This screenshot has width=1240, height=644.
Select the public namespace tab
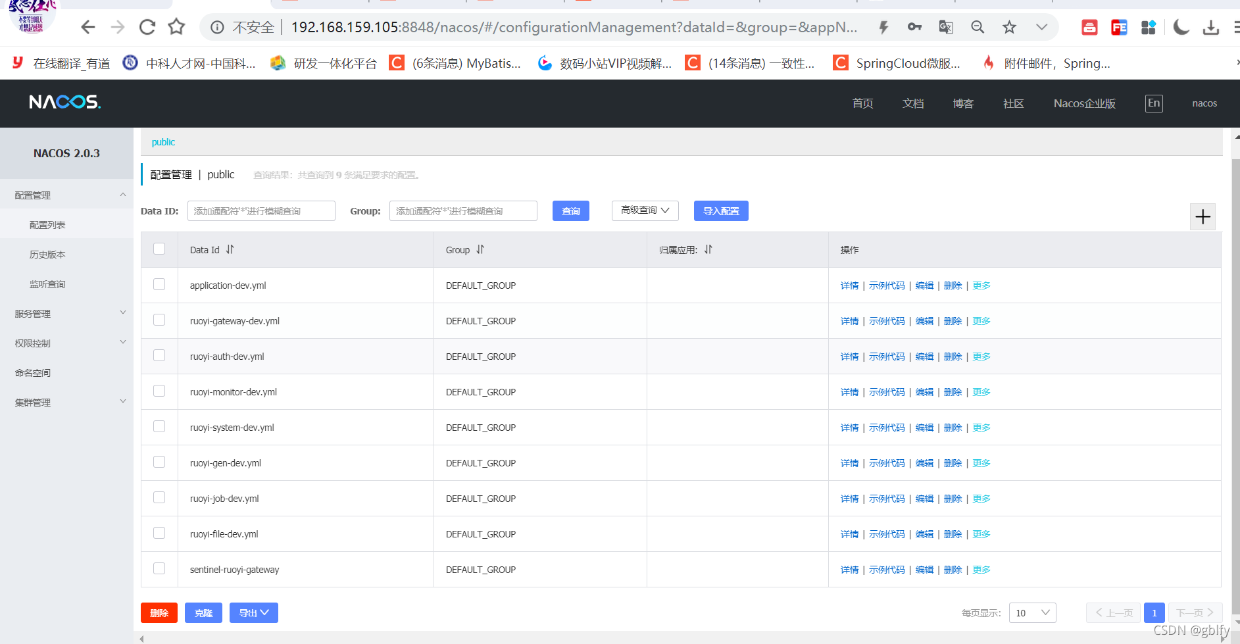(x=163, y=142)
